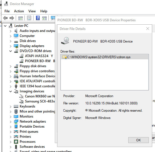Click the PIONEER BD-RW tree drive icon
Screen dimensions: 155x152
click(22, 61)
